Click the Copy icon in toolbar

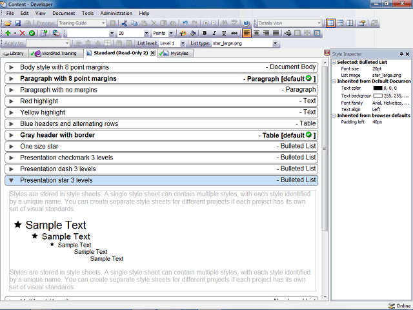click(x=134, y=23)
